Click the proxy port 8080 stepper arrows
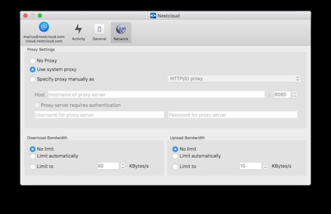The width and height of the screenshot is (331, 214). (x=295, y=94)
